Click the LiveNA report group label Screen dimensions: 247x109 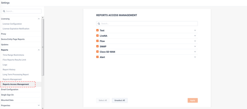(x=104, y=36)
